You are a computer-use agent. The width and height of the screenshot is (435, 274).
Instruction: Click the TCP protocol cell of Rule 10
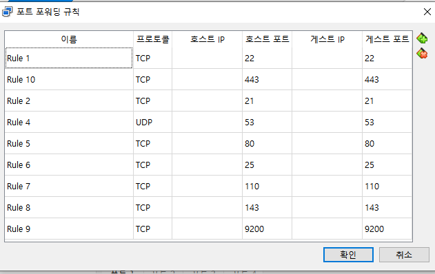point(152,79)
